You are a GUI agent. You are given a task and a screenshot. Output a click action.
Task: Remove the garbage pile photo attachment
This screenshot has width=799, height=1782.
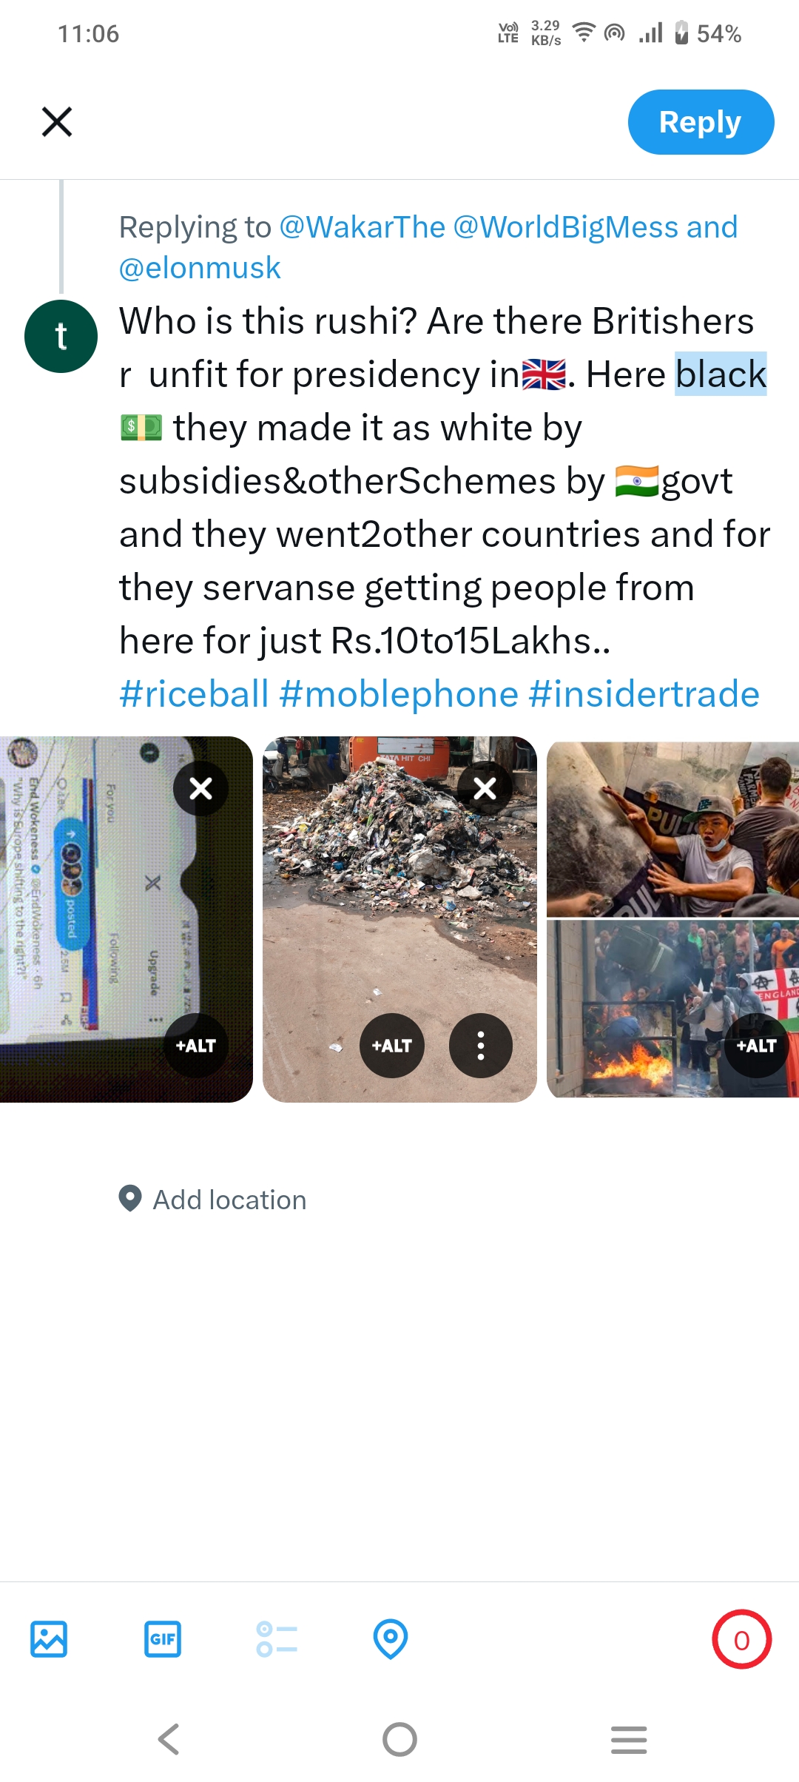(485, 788)
